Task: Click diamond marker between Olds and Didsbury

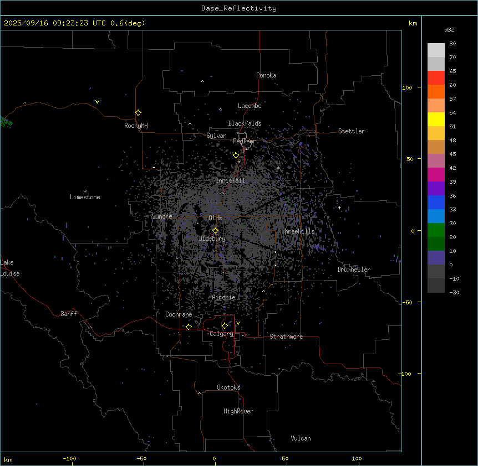Action: tap(215, 230)
